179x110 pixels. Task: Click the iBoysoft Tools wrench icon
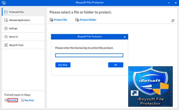pos(6,45)
